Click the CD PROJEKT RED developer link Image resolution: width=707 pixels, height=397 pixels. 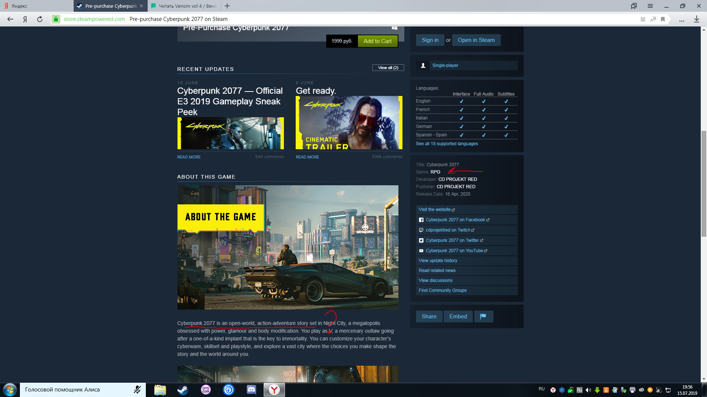tap(457, 179)
